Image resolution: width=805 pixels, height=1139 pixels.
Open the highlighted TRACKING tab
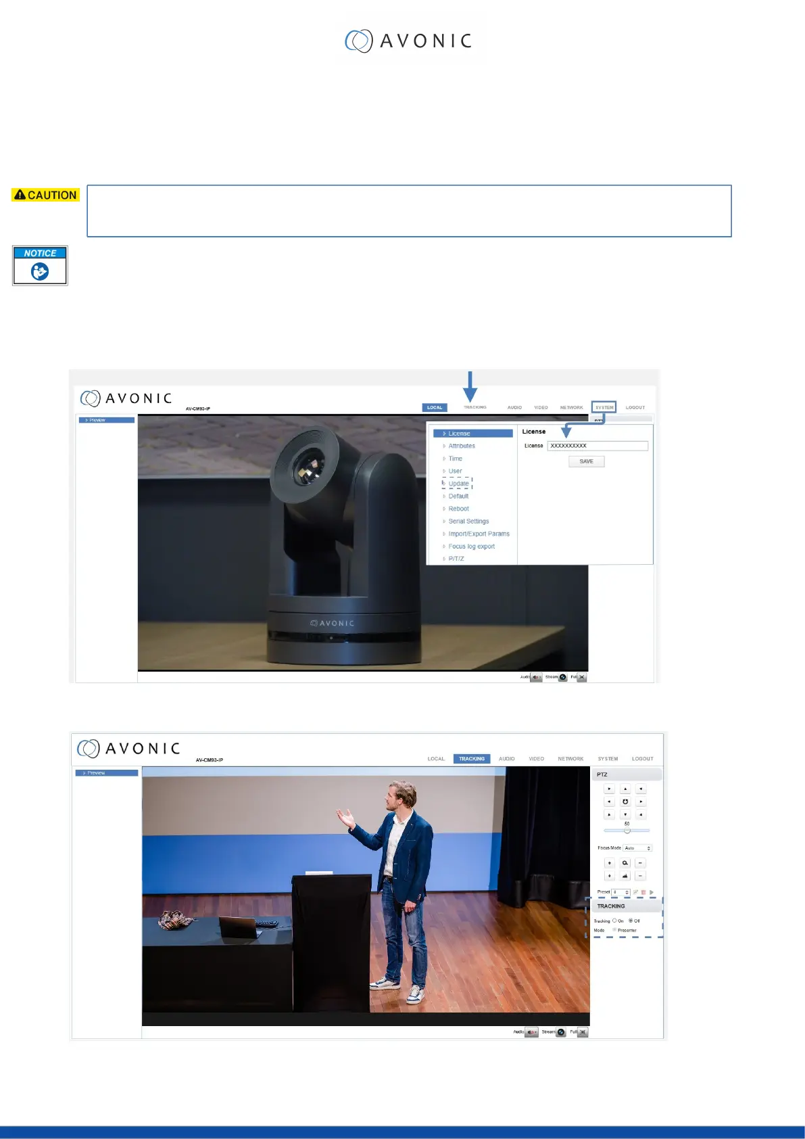[472, 759]
